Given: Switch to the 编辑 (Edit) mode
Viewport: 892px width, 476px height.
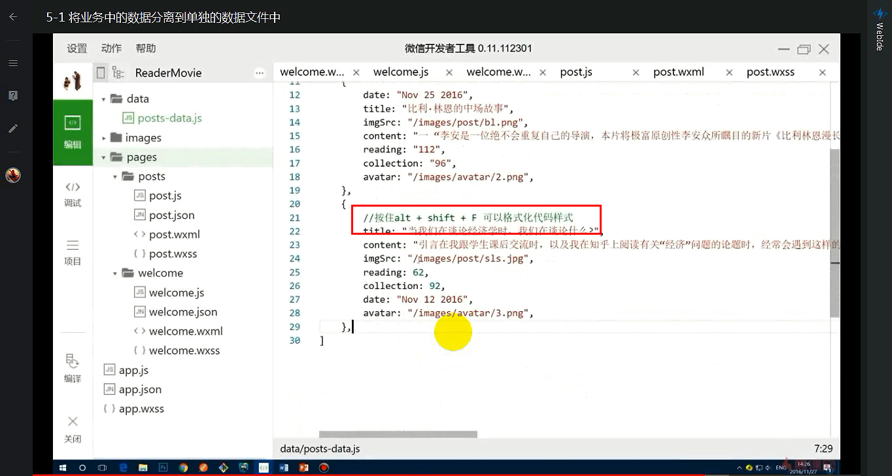Looking at the screenshot, I should 73,133.
